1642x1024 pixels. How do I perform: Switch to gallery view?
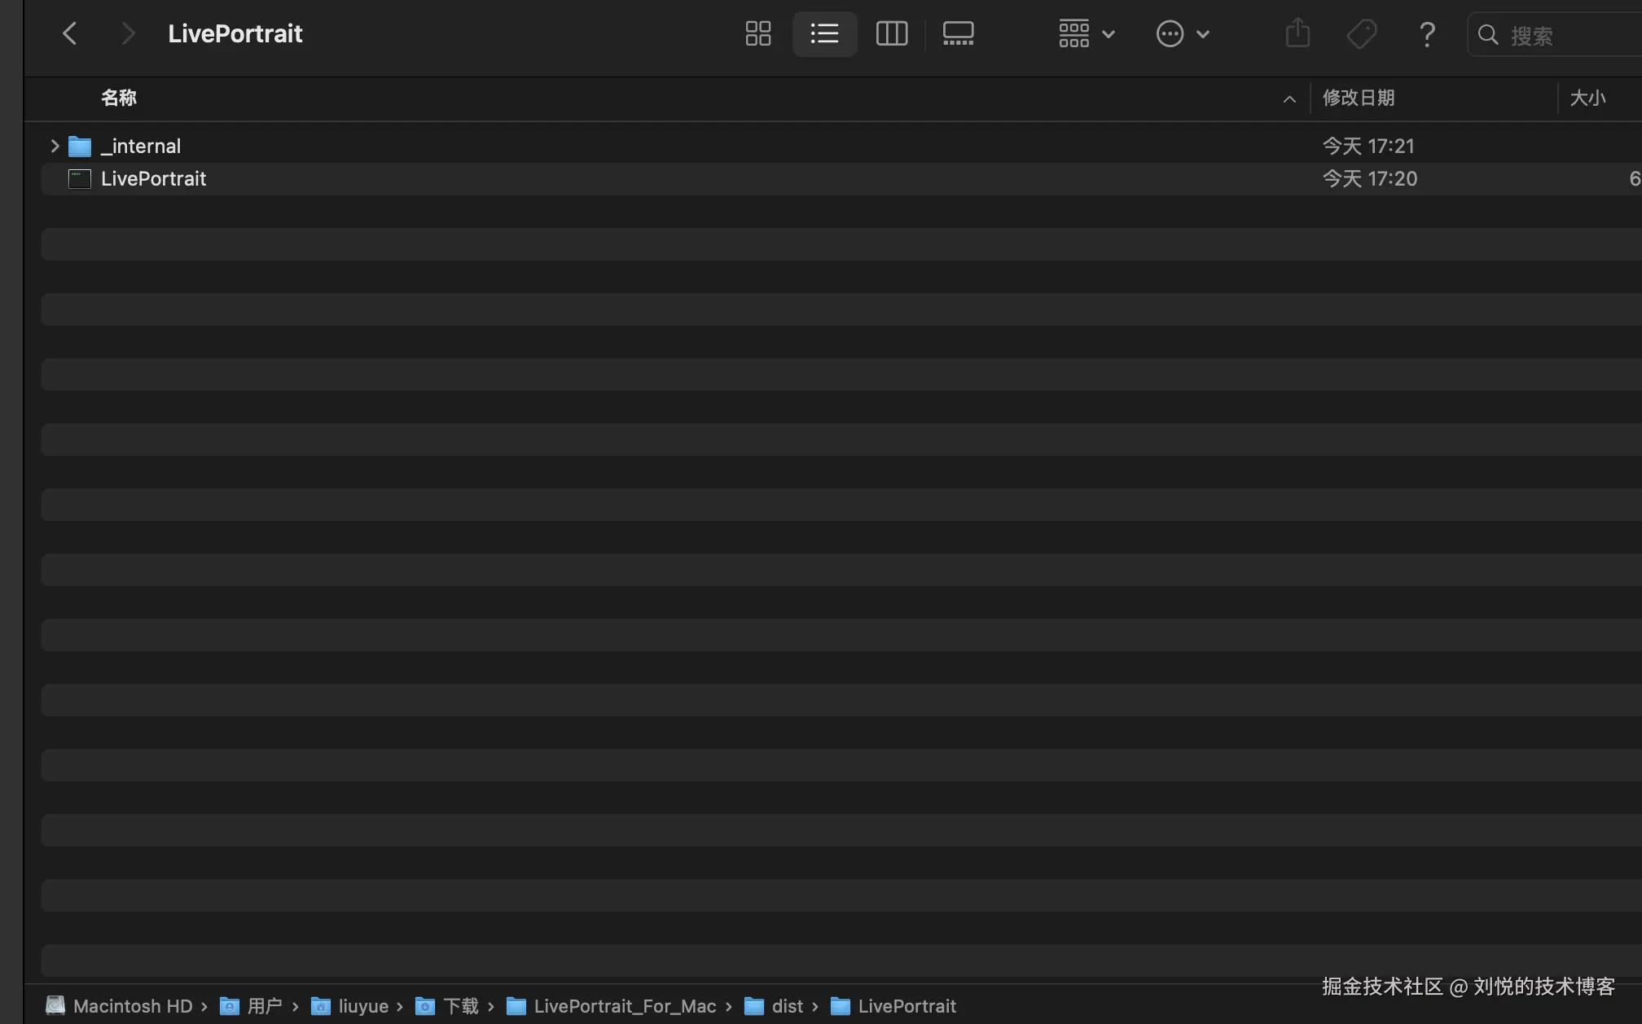[958, 34]
